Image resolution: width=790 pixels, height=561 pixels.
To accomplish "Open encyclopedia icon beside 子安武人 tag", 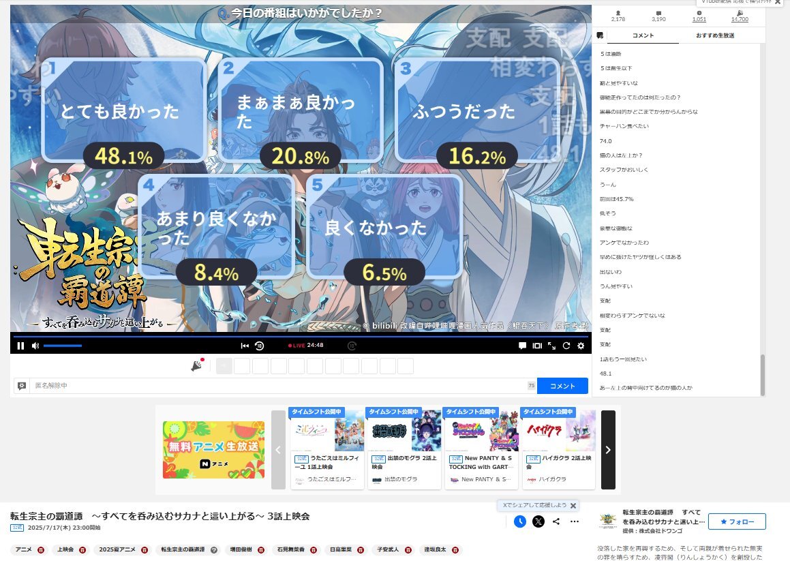I will (408, 550).
